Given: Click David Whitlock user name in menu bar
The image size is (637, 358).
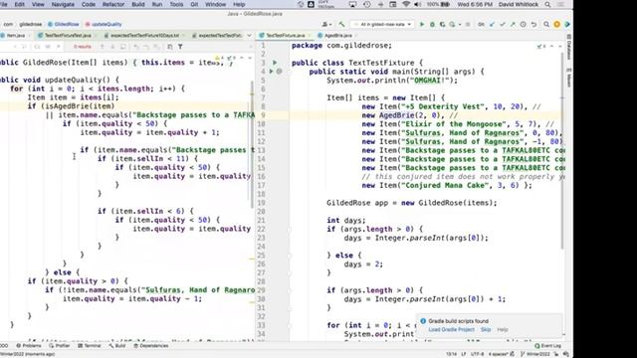Looking at the screenshot, I should [x=519, y=4].
